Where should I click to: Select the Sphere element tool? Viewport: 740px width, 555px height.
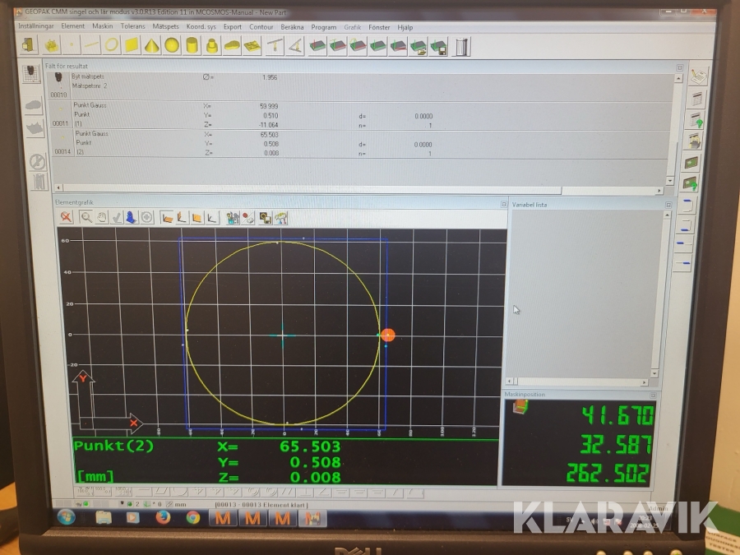171,45
